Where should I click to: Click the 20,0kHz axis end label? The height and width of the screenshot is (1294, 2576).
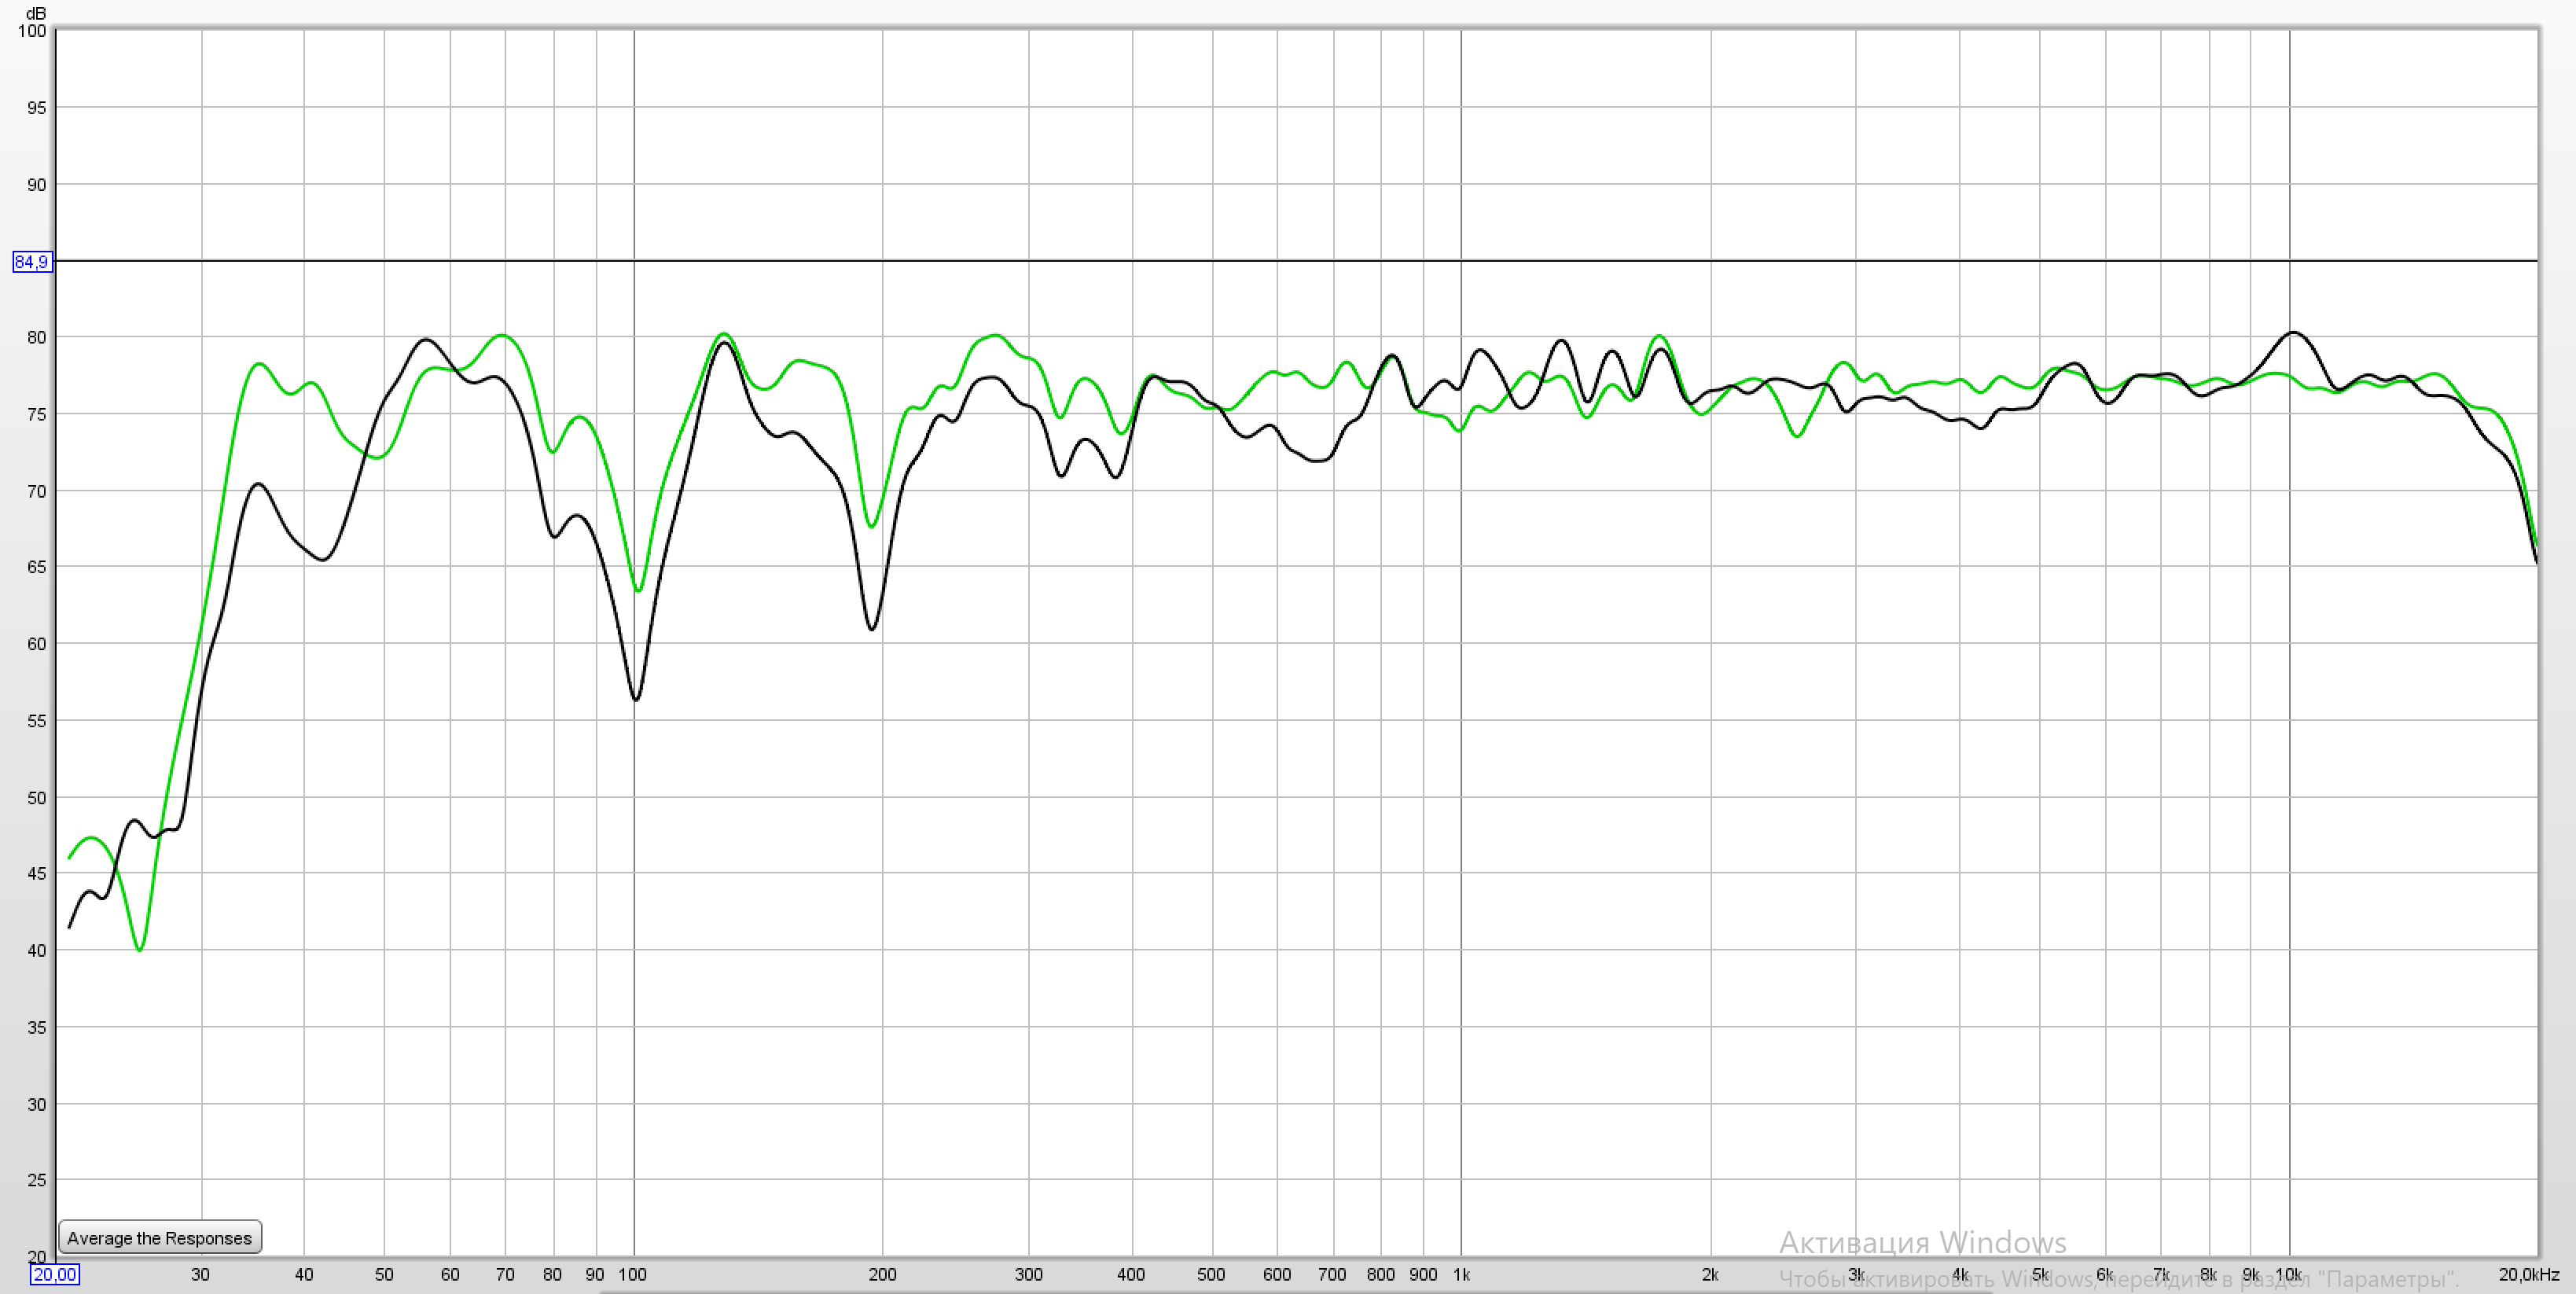click(x=2528, y=1275)
